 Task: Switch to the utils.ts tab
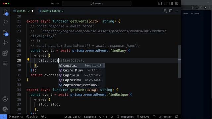pyautogui.click(x=21, y=11)
